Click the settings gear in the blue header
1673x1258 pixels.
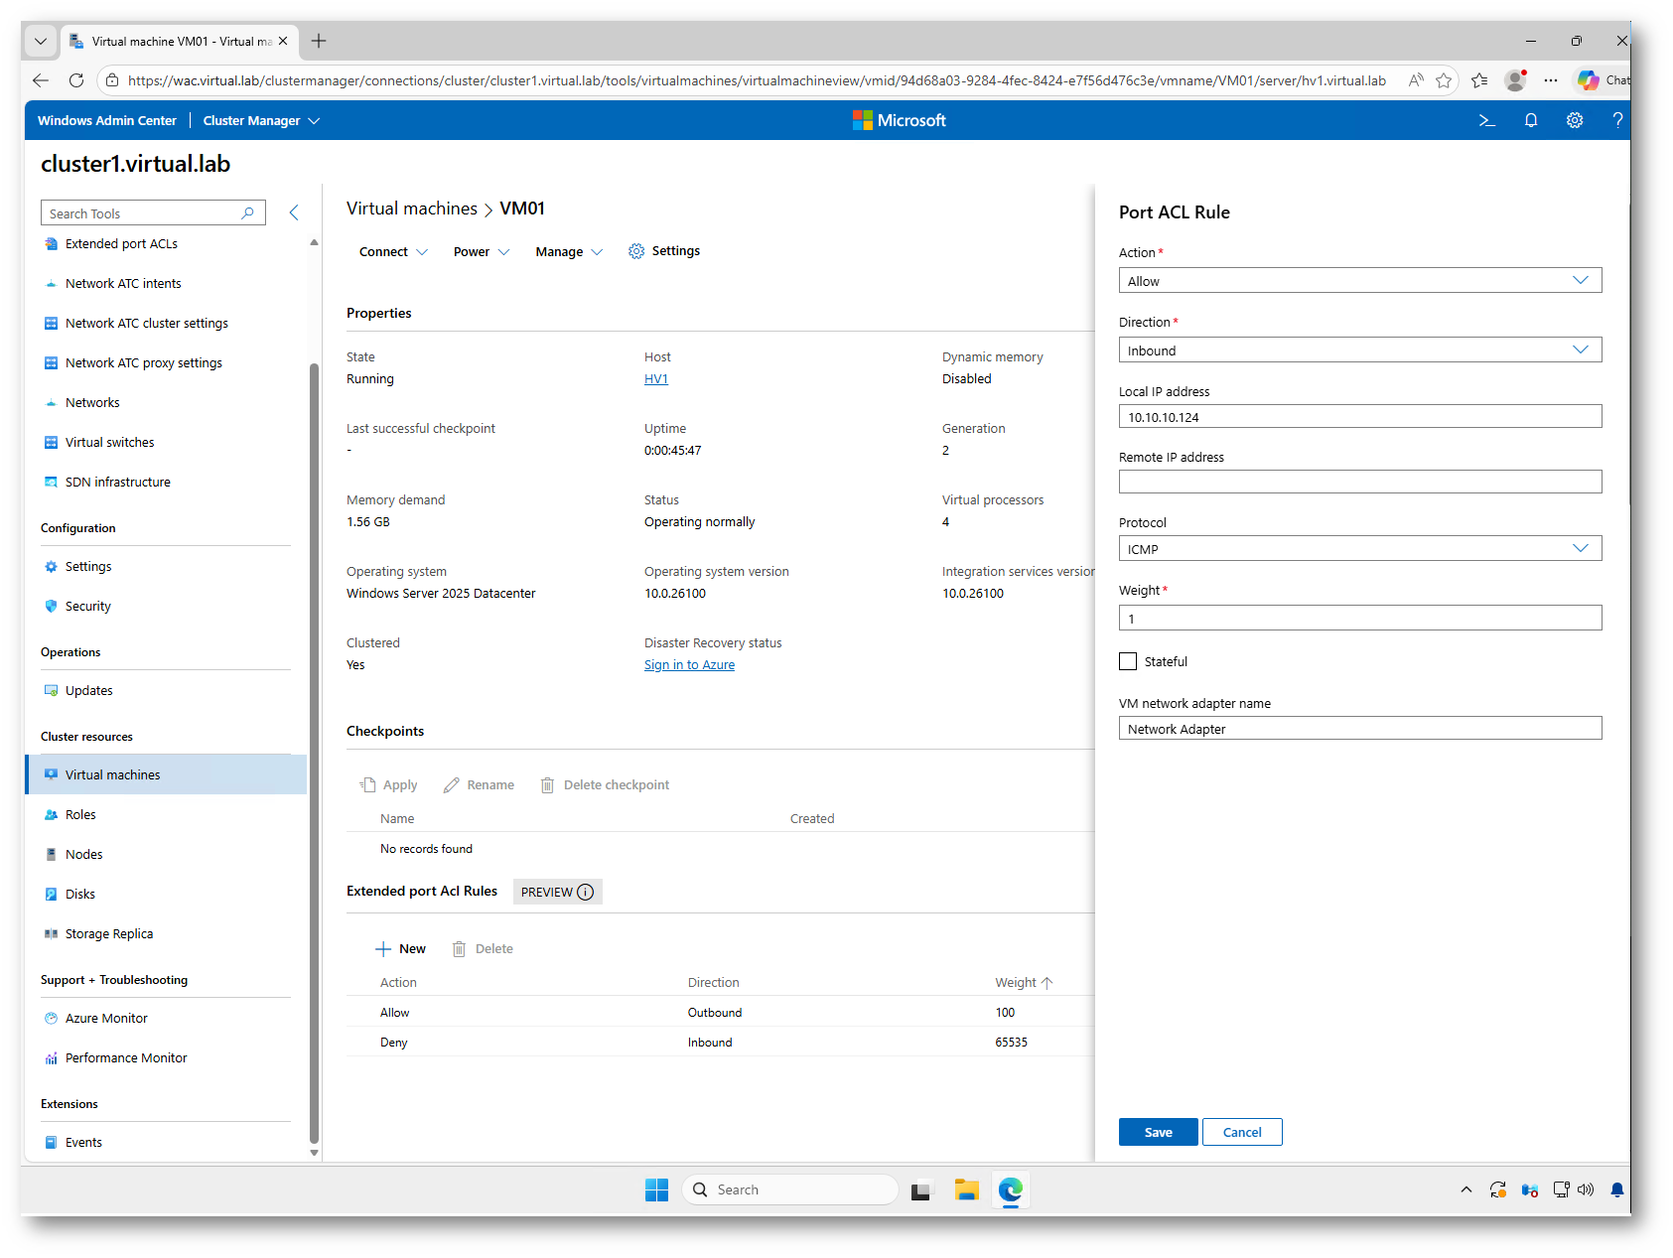click(1574, 120)
